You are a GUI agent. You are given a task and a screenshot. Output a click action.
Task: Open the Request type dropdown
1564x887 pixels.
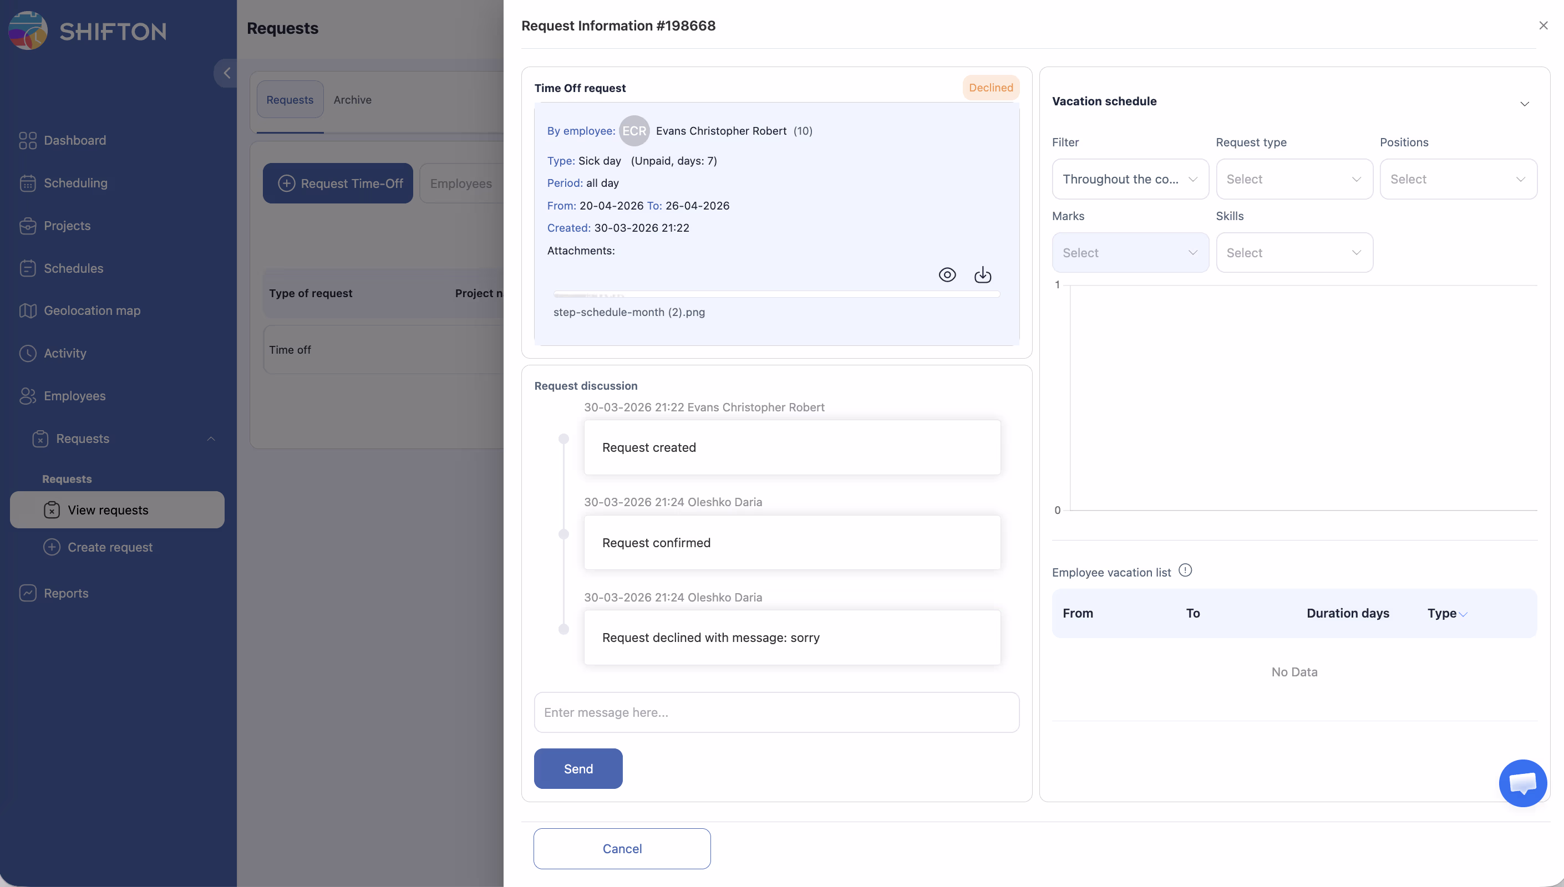point(1293,179)
